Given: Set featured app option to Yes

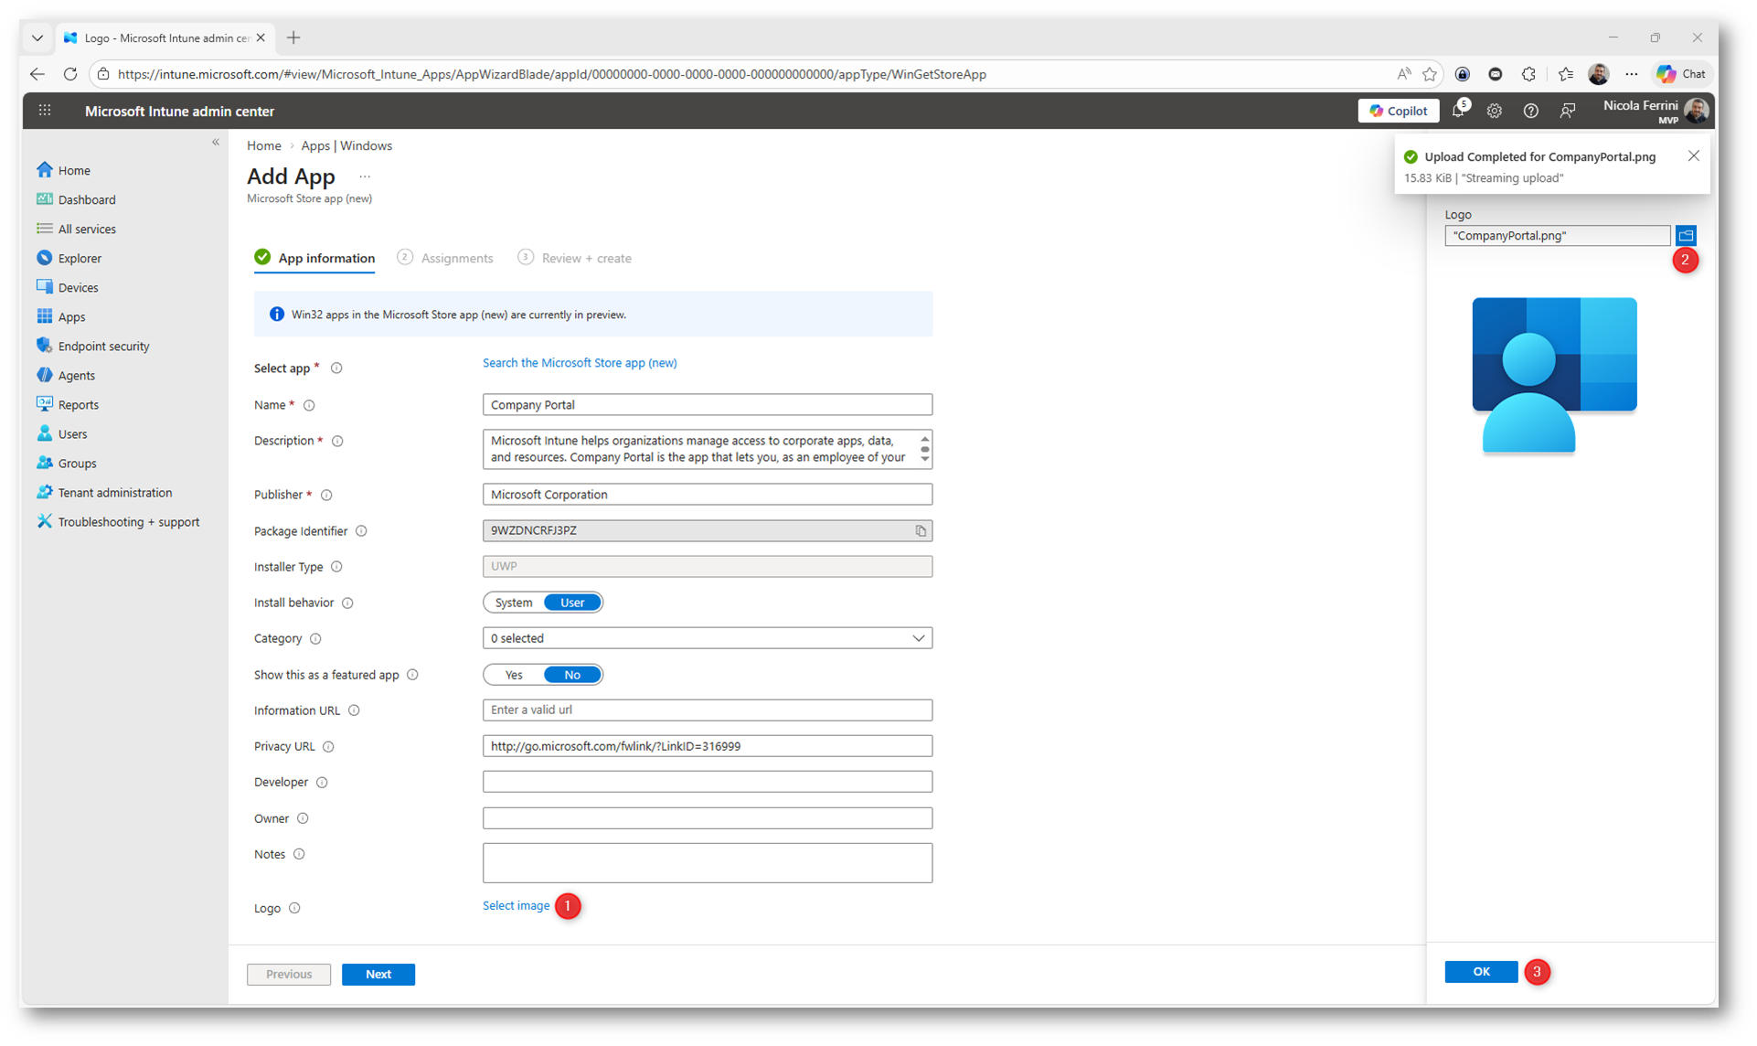Looking at the screenshot, I should 514,675.
